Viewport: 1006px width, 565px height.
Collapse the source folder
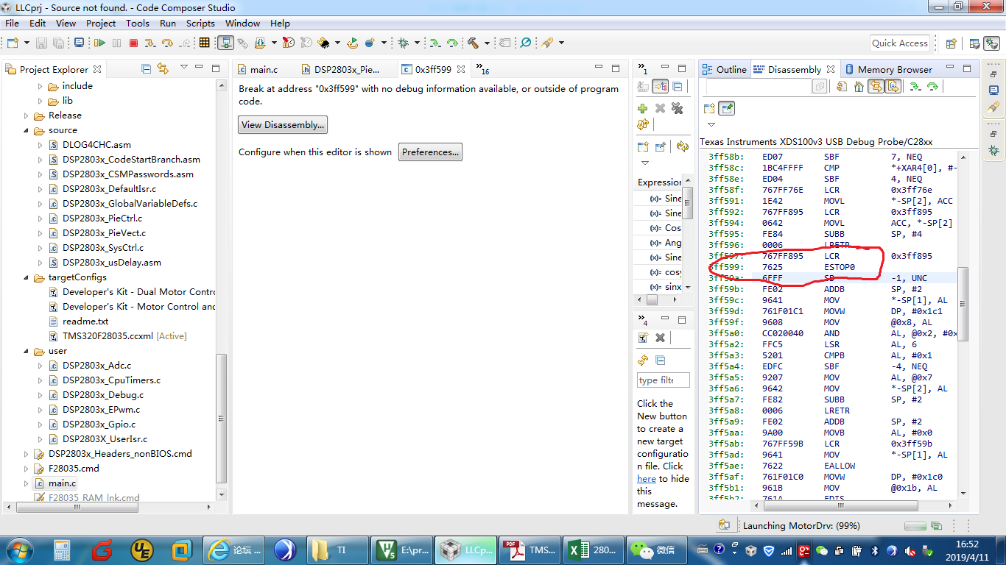(27, 130)
